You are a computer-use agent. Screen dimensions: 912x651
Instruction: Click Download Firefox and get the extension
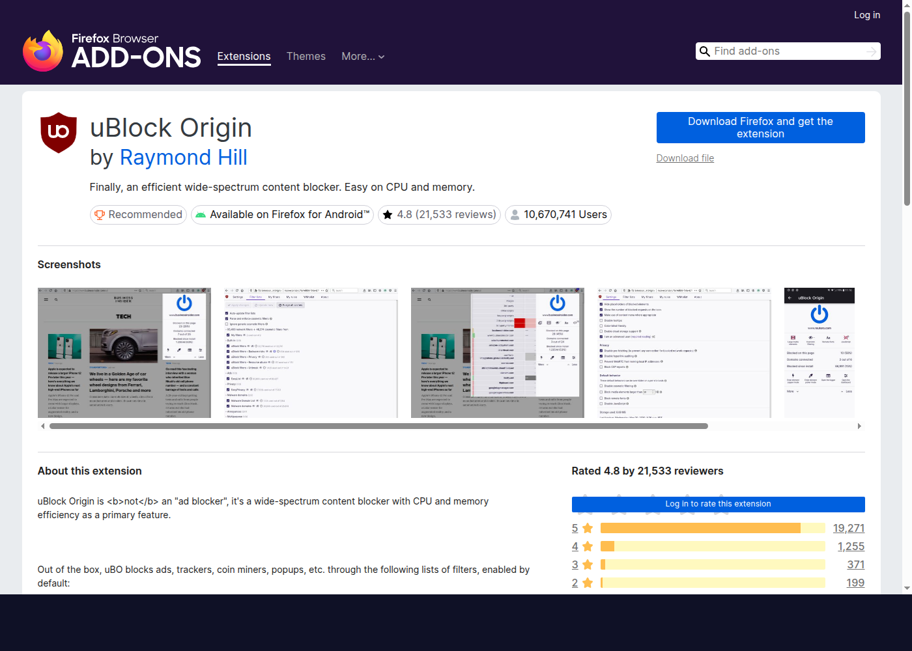tap(760, 127)
